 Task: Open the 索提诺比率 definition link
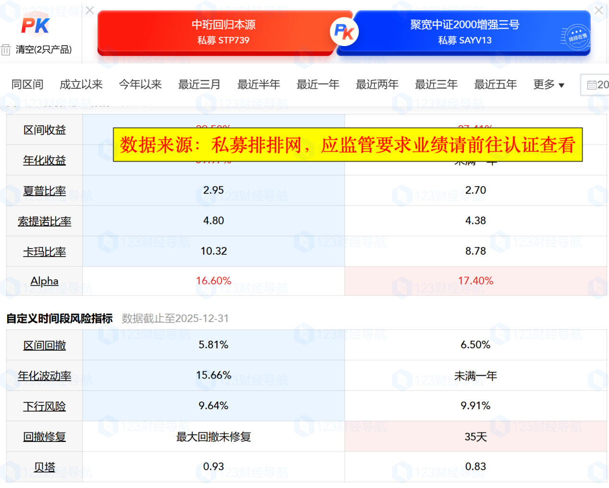(44, 221)
